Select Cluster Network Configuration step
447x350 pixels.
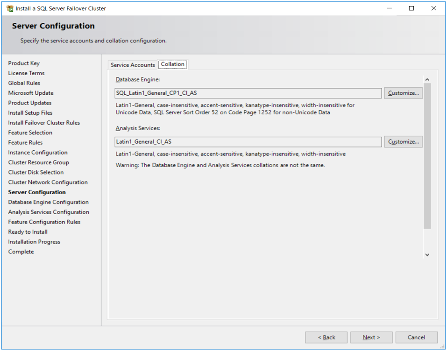click(x=48, y=182)
